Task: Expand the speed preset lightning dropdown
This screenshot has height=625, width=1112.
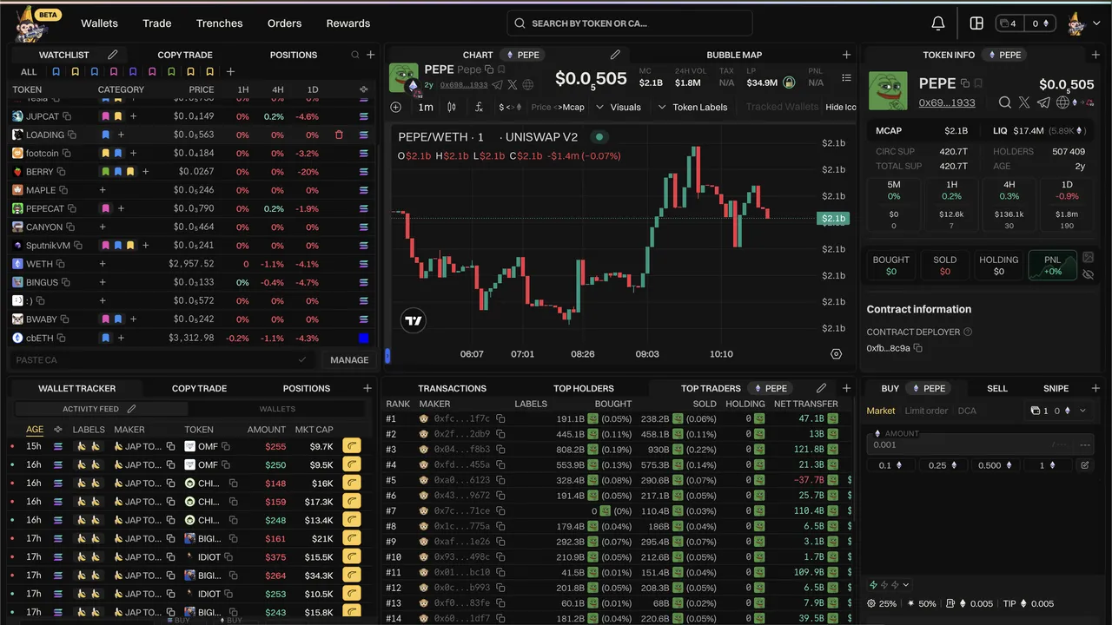Action: point(889,584)
